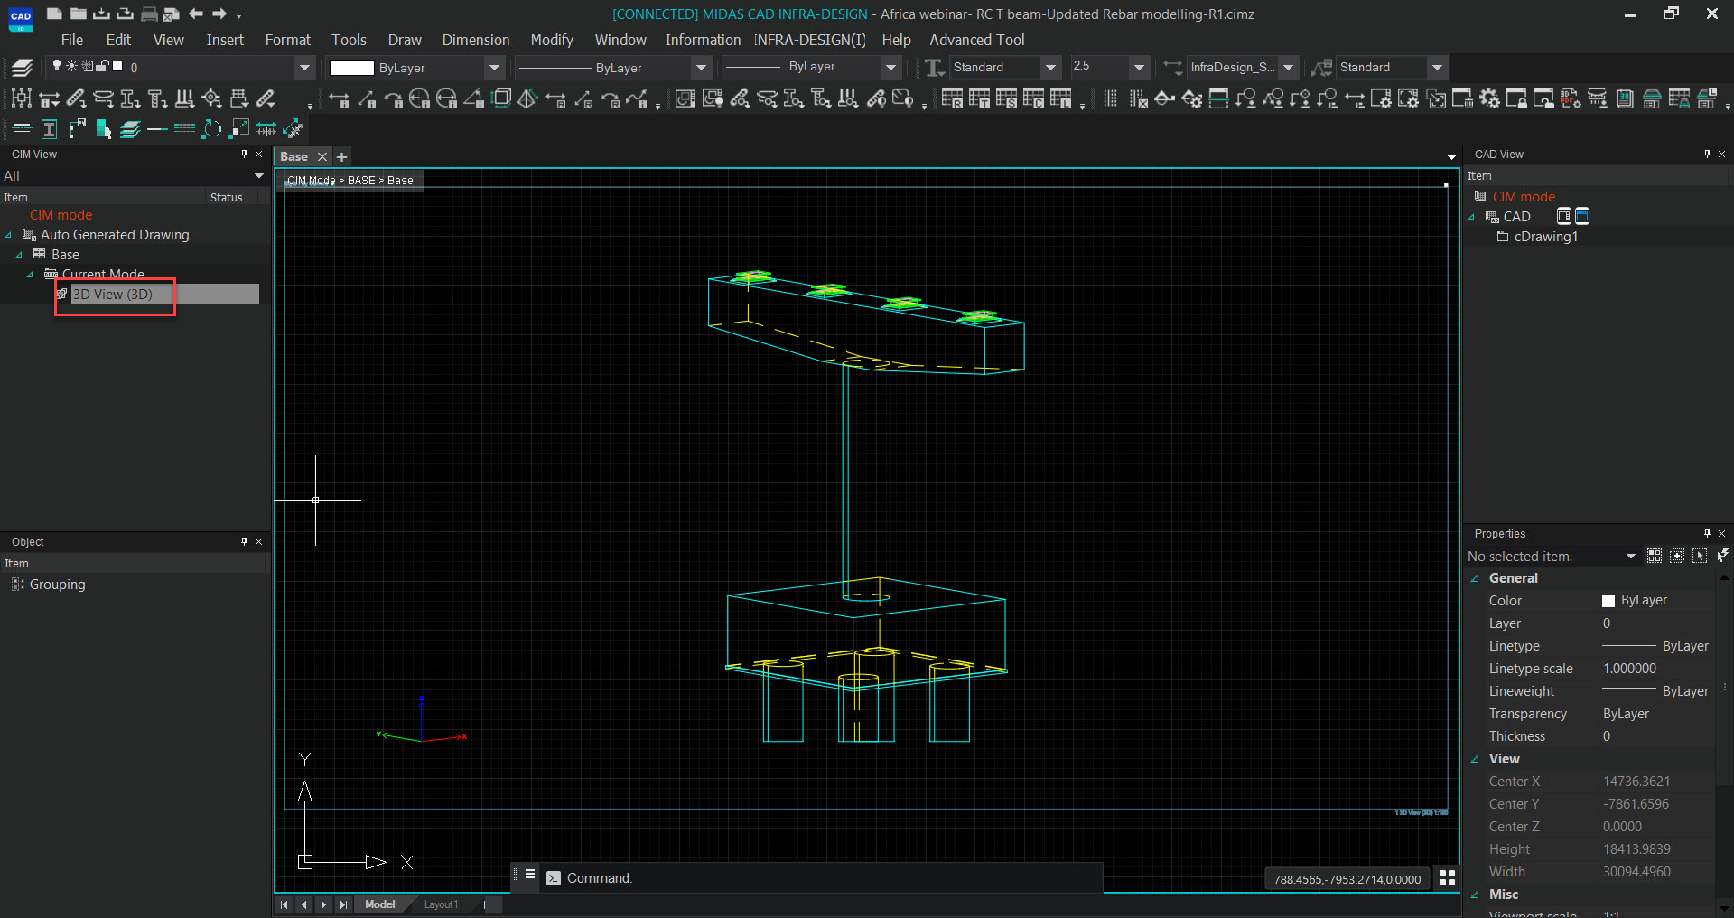Open the lineweight ByLayer dropdown
The width and height of the screenshot is (1734, 918).
pos(891,68)
